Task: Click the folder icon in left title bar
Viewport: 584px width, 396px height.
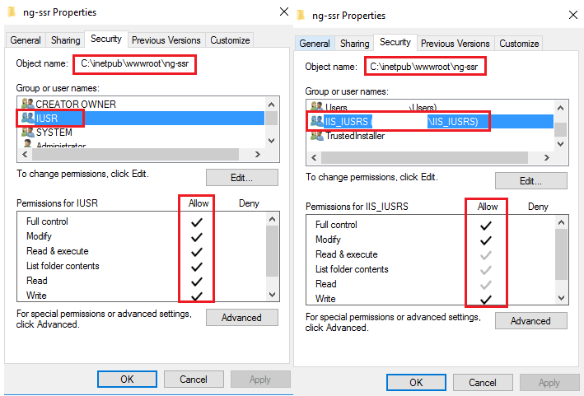Action: click(12, 12)
